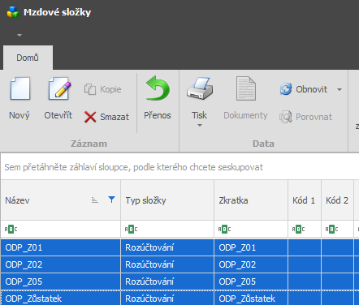Click the Kopie copy icon
359x305 pixels.
90,89
